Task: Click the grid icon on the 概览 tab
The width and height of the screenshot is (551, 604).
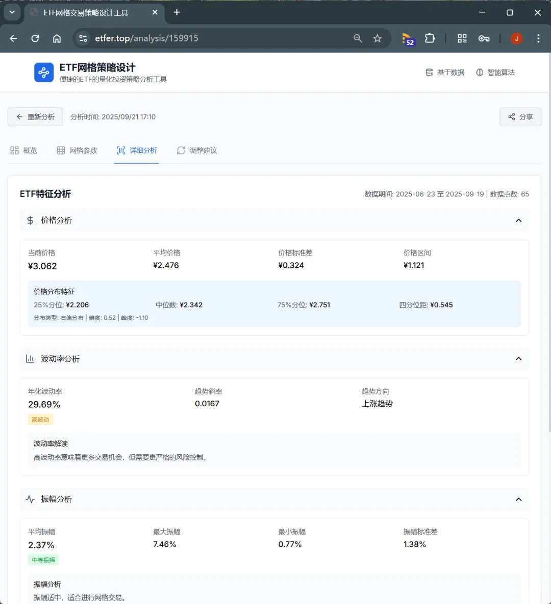Action: 14,150
